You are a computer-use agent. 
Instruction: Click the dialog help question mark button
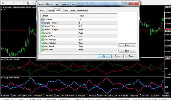coord(125,3)
